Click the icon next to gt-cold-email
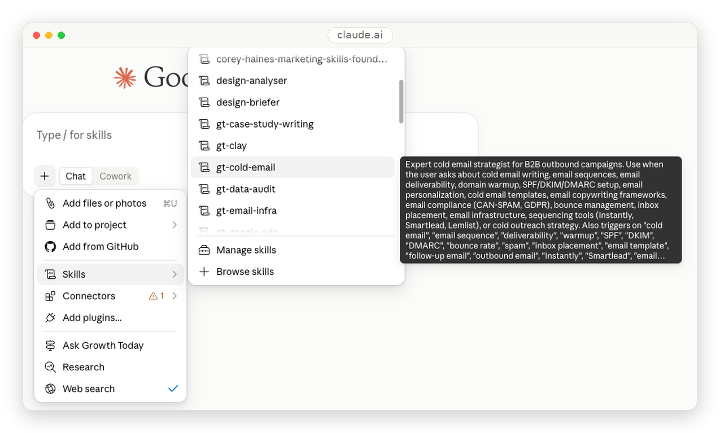 [204, 167]
